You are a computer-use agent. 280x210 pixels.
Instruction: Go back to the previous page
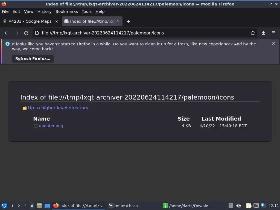click(x=7, y=33)
